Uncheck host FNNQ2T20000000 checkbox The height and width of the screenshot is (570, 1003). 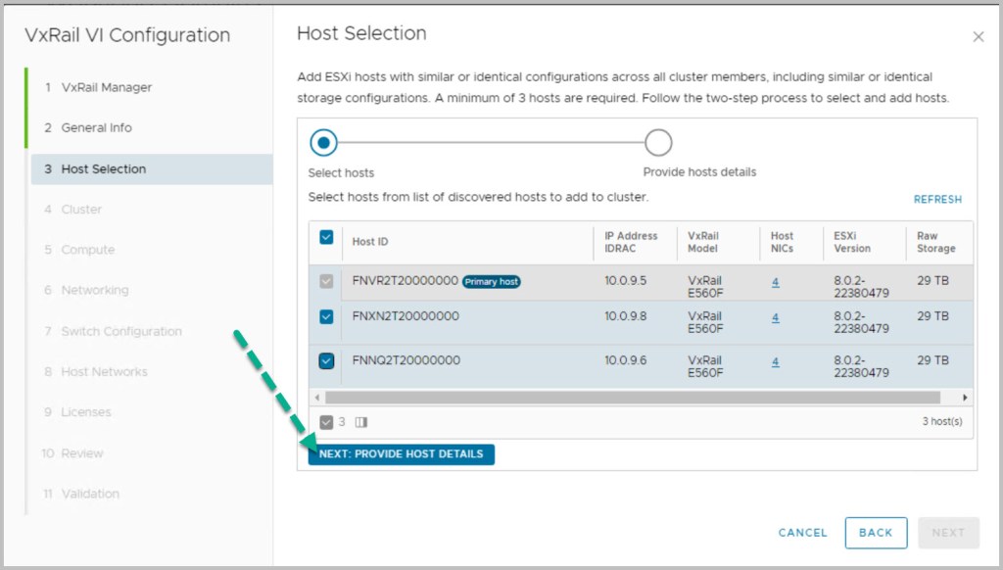coord(326,361)
